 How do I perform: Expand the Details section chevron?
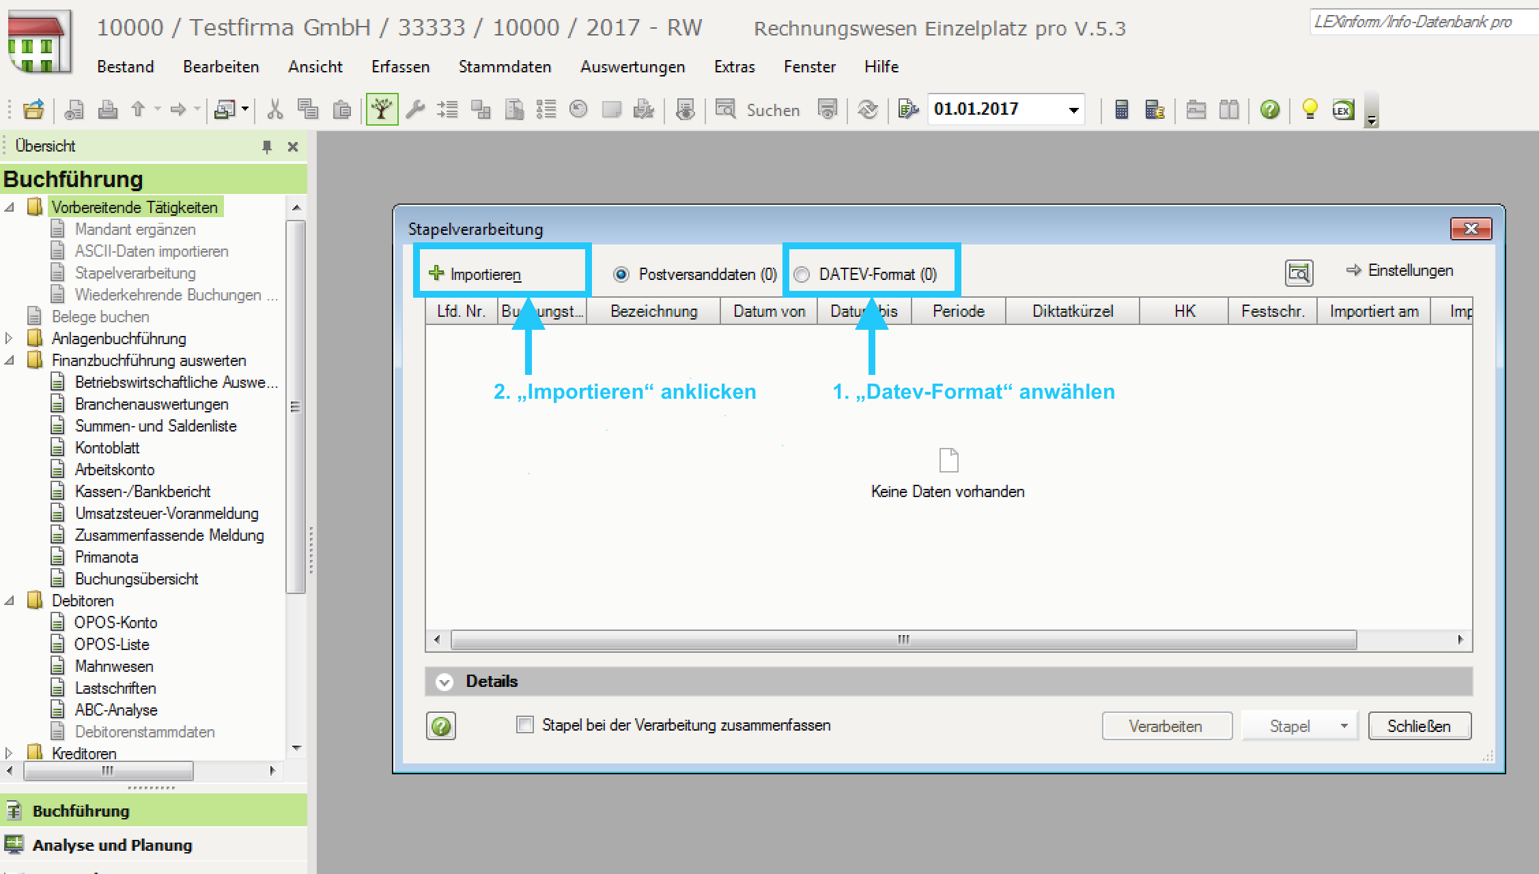click(444, 681)
